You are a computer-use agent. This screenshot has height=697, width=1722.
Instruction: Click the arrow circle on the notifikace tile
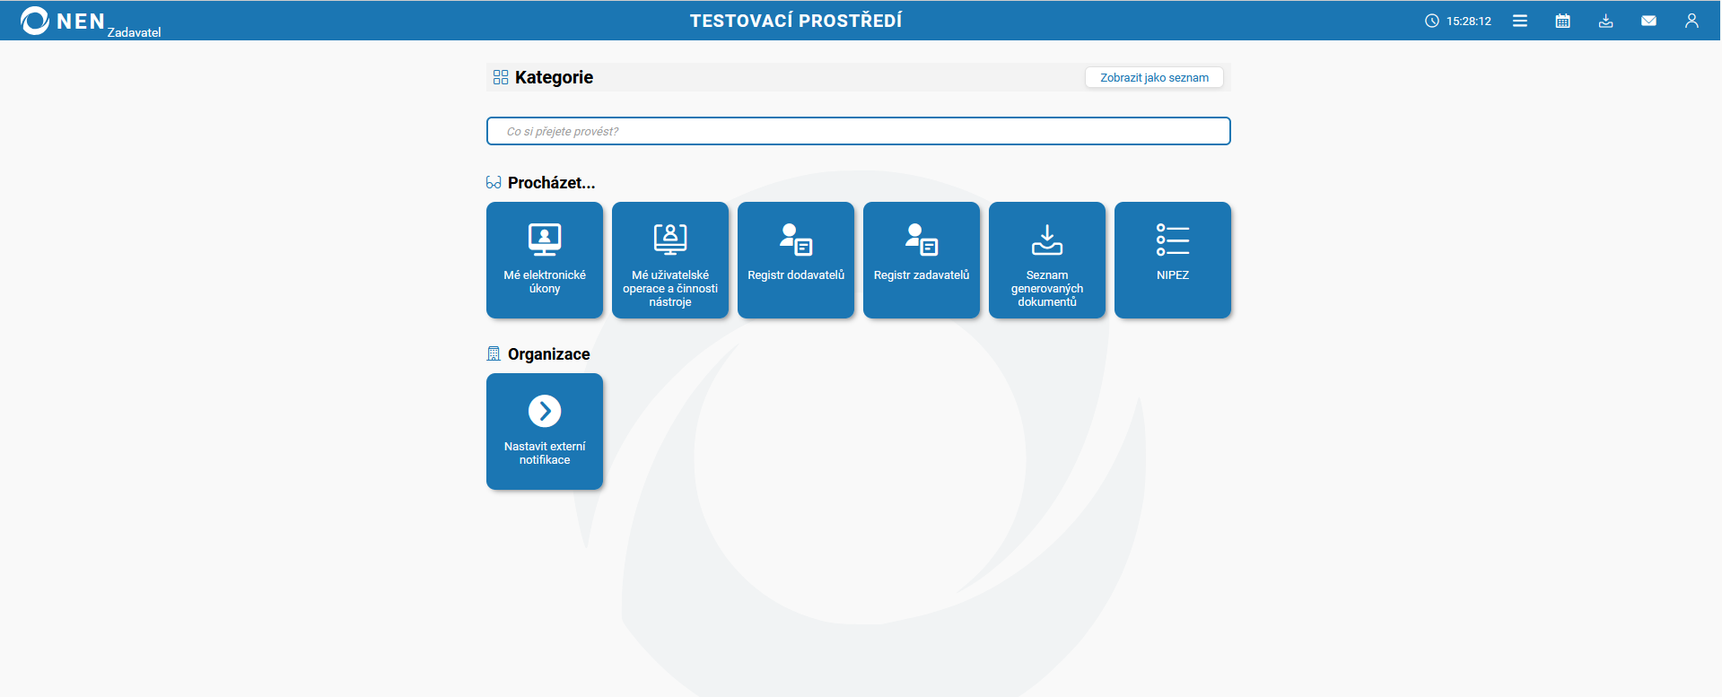tap(545, 411)
